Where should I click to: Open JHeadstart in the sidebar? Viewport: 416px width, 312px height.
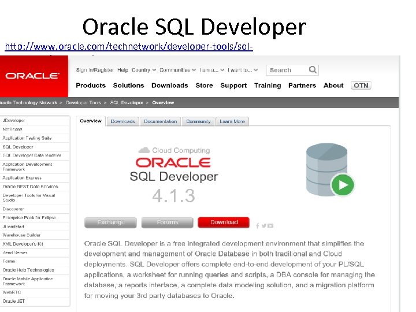(35, 226)
